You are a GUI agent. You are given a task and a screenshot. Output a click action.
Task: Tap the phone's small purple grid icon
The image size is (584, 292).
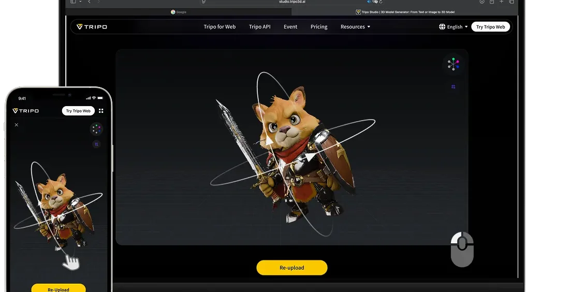click(x=96, y=144)
